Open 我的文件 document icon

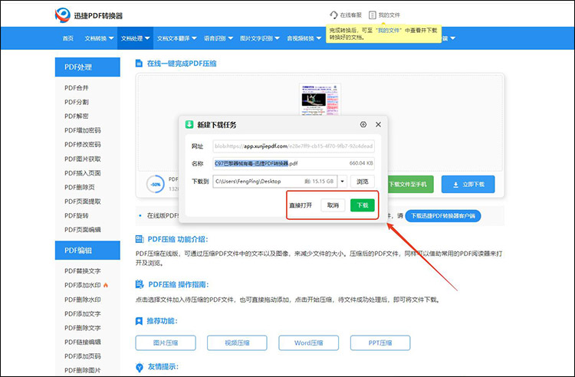point(372,15)
